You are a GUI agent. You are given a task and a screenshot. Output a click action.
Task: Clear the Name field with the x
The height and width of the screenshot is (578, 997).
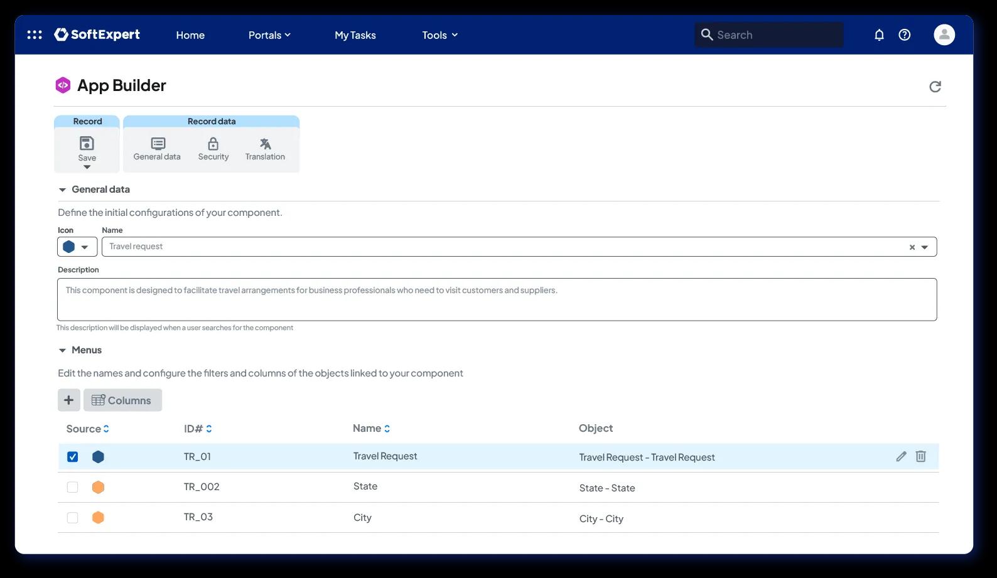point(912,247)
